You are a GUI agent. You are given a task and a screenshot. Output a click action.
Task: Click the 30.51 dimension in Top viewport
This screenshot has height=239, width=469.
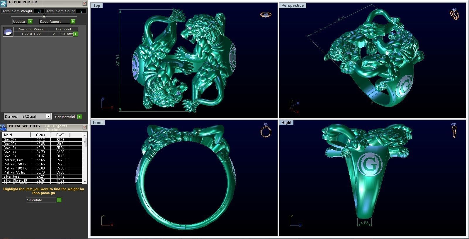[x=118, y=60]
